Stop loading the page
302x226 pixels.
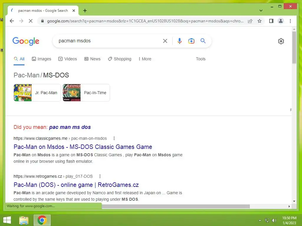click(31, 21)
